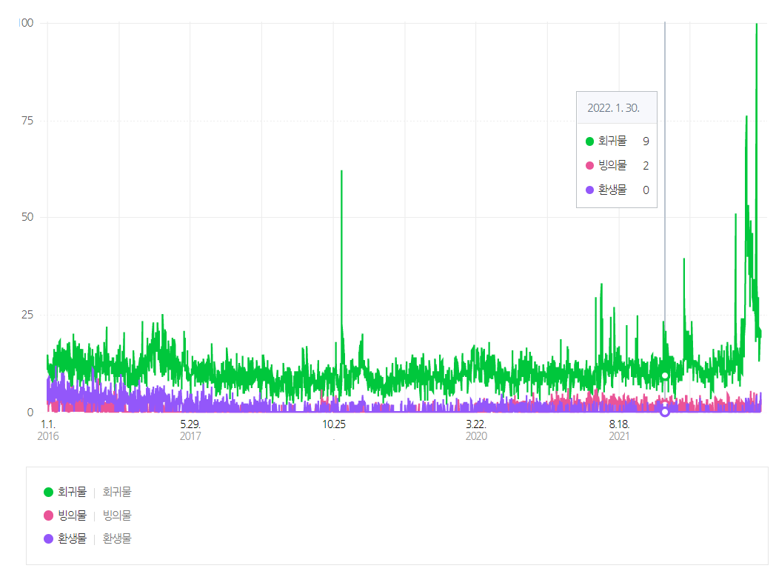
Task: Click the green dot inside the tooltip
Action: 589,141
